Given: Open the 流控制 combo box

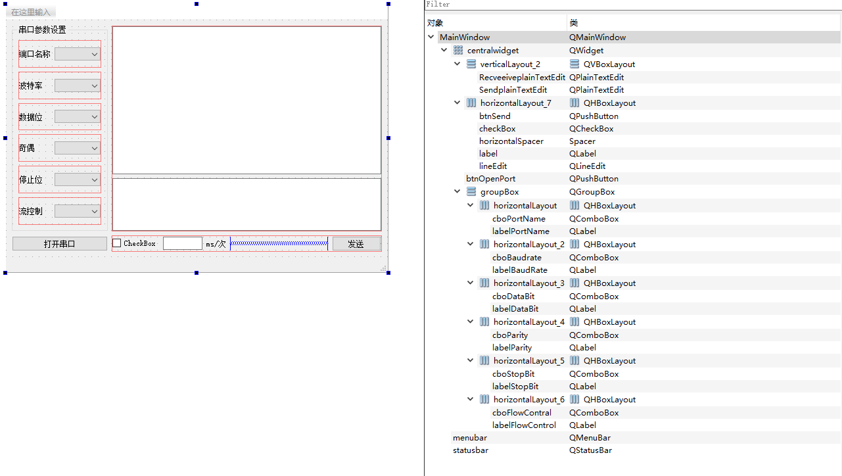Looking at the screenshot, I should [78, 211].
